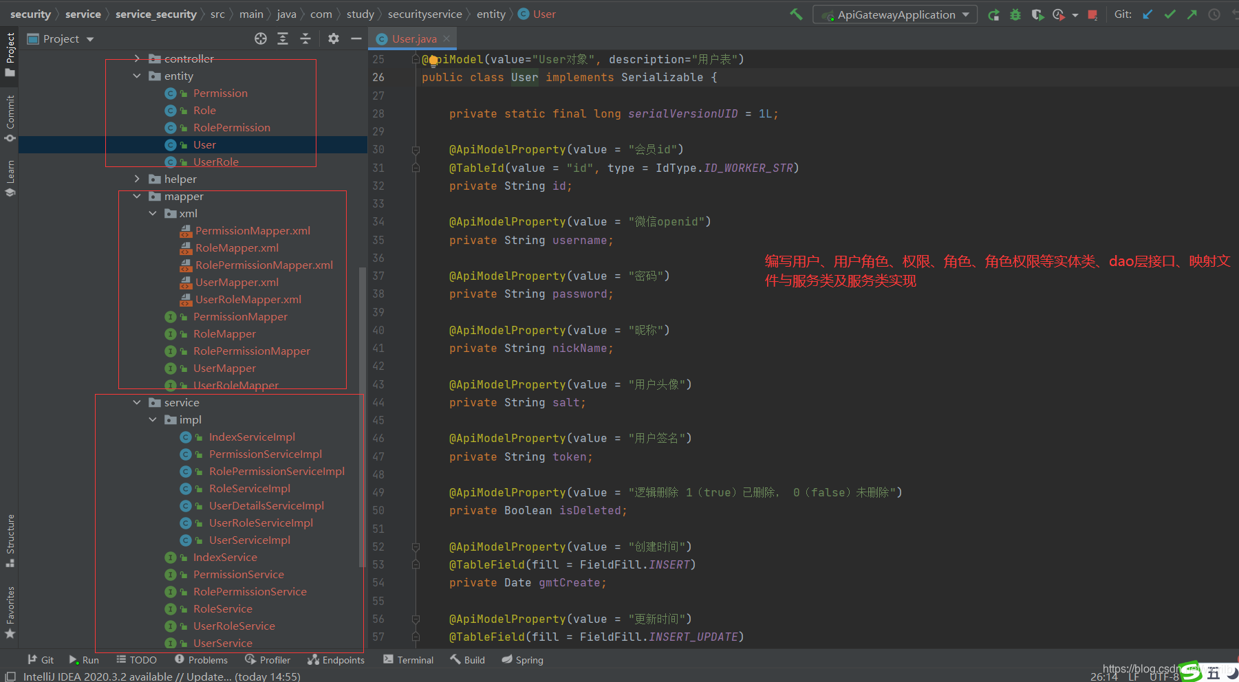This screenshot has height=682, width=1239.
Task: Click the Project tree vertical scrollbar
Action: tap(362, 416)
